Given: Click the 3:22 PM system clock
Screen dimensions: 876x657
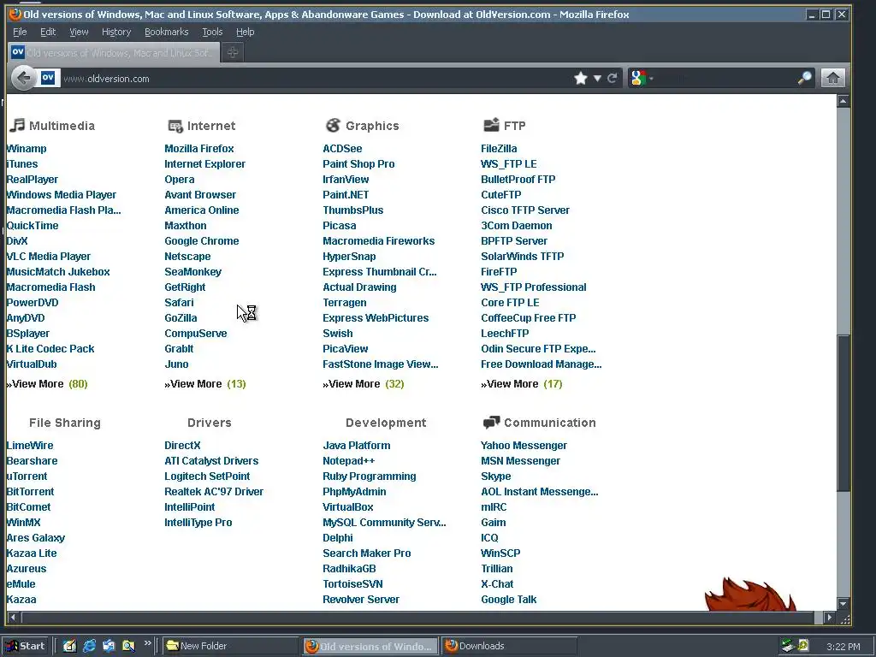Looking at the screenshot, I should click(x=843, y=647).
